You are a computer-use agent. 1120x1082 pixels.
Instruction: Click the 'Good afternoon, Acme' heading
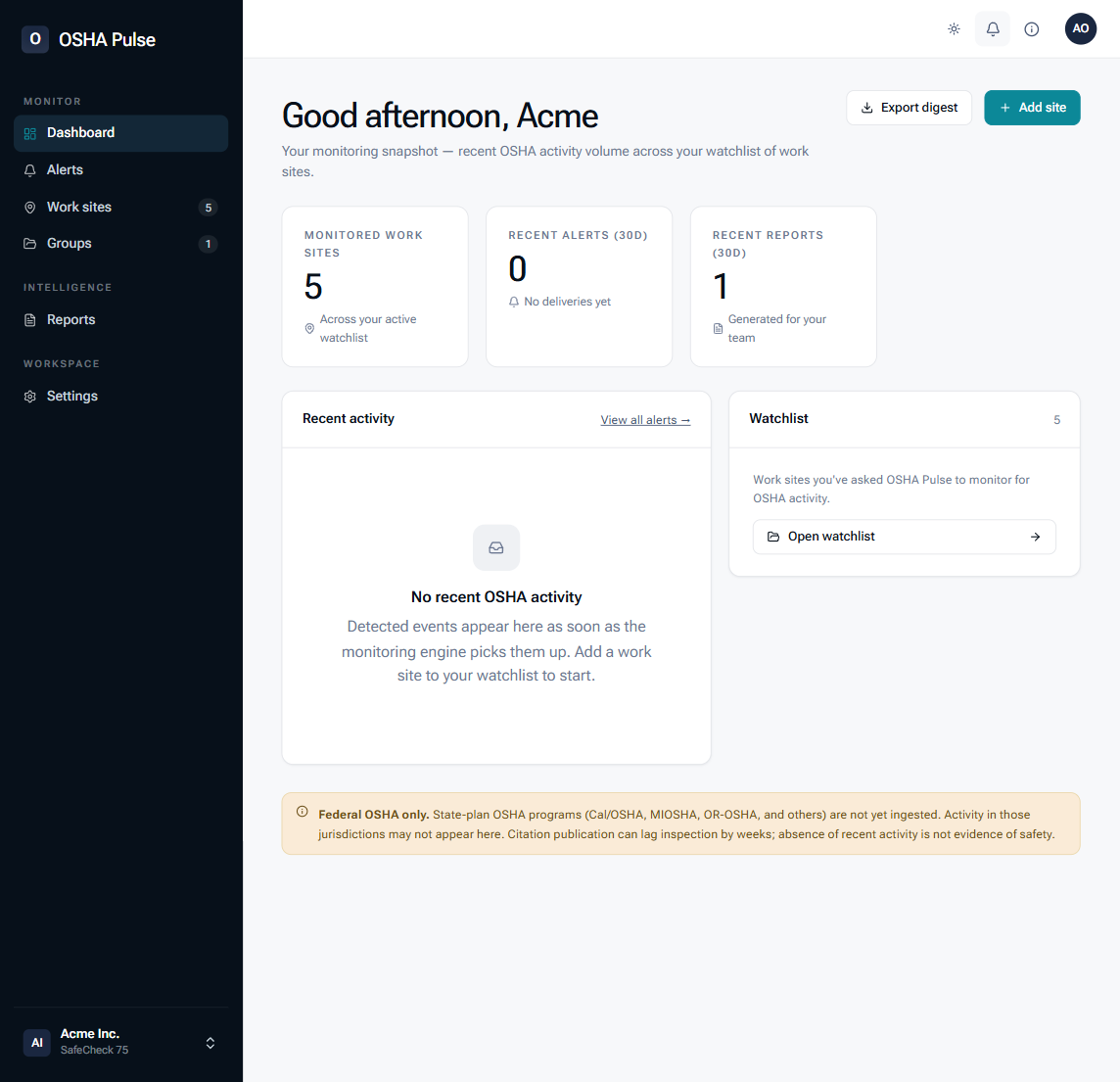pyautogui.click(x=440, y=116)
